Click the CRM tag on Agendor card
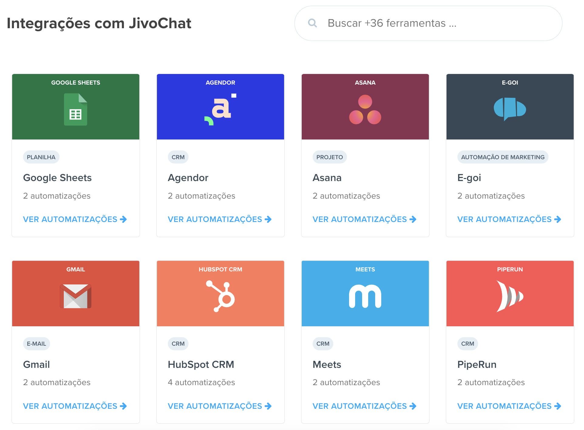584x430 pixels. pyautogui.click(x=178, y=157)
